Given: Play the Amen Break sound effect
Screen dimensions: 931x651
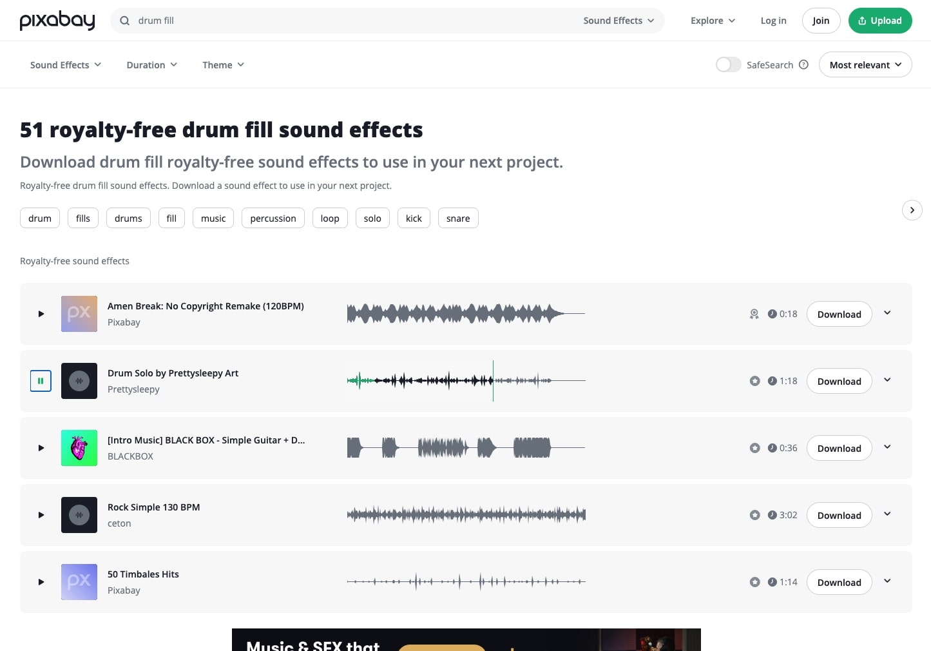Looking at the screenshot, I should point(41,314).
